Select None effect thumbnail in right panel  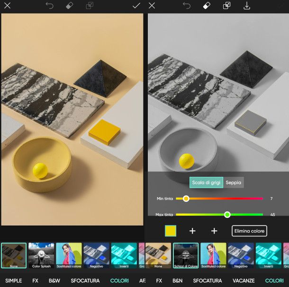click(x=158, y=255)
